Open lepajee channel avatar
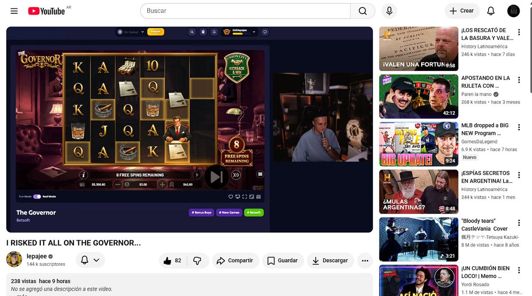This screenshot has height=296, width=532. [14, 259]
